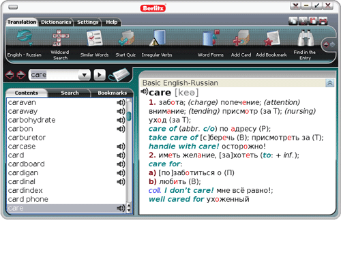Open the on-screen keyboard icon

(119, 75)
